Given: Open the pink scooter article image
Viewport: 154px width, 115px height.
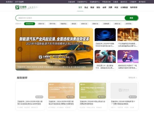Looking at the screenshot, I should point(128,56).
